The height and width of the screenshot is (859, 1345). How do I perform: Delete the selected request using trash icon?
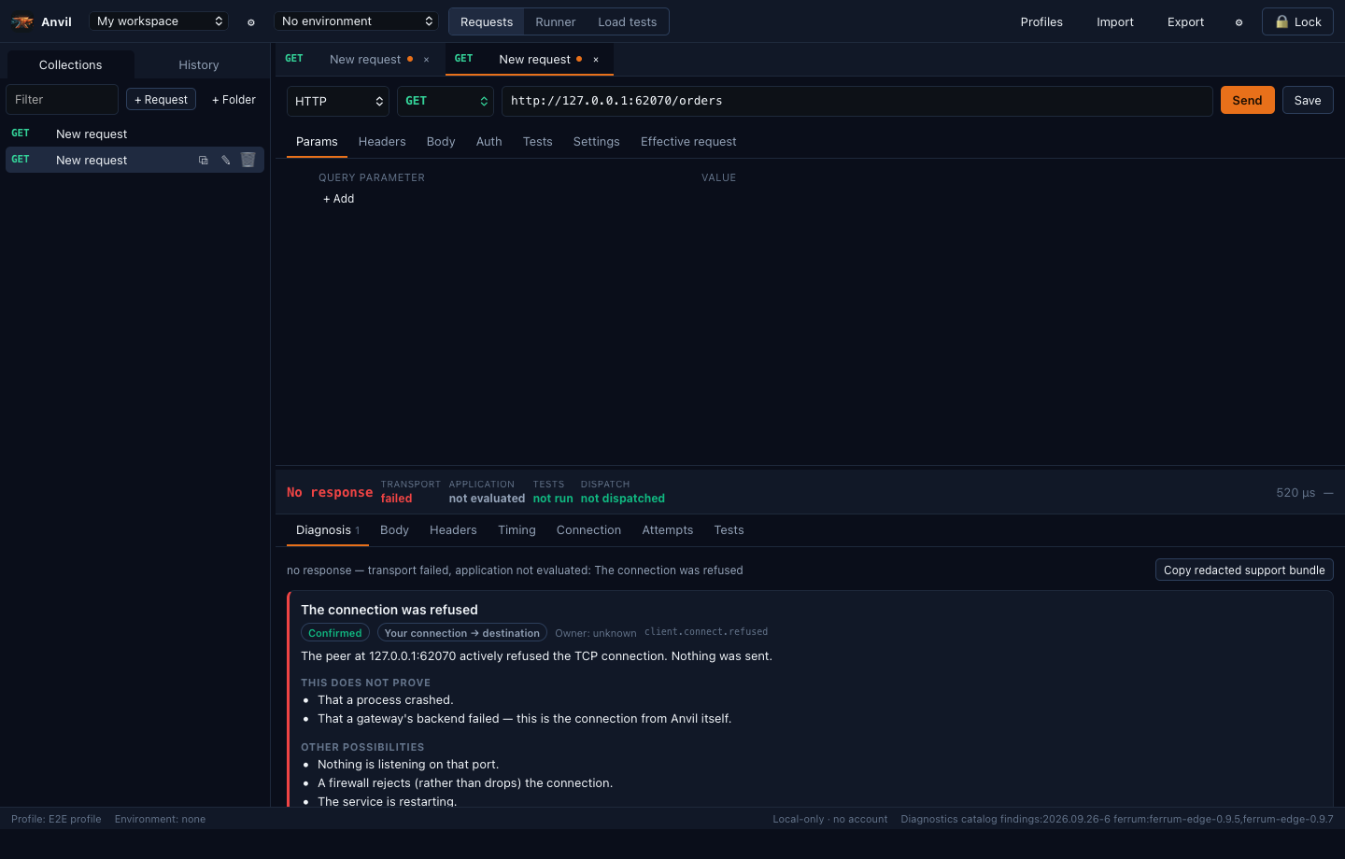coord(248,160)
